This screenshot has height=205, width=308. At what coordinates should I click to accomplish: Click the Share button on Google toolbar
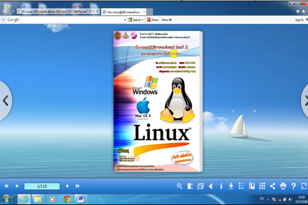click(153, 20)
